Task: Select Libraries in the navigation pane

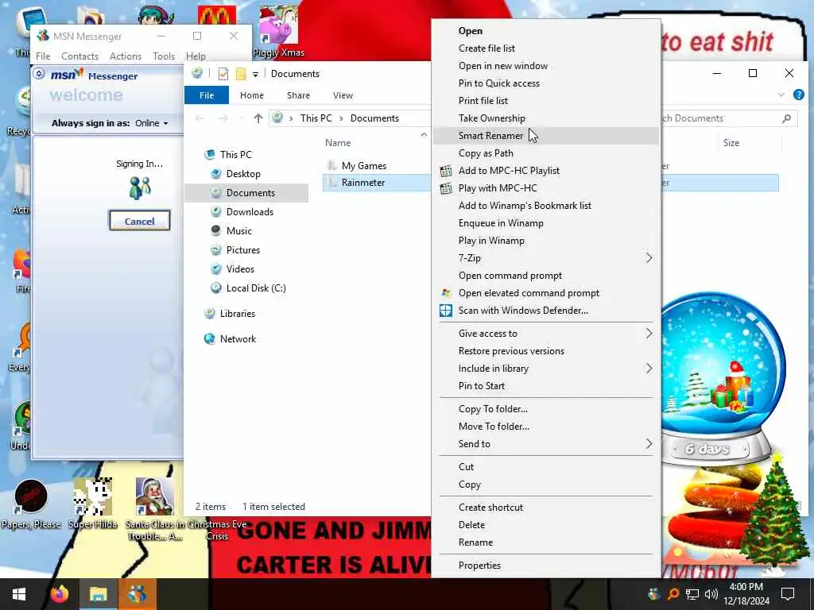Action: (x=237, y=314)
